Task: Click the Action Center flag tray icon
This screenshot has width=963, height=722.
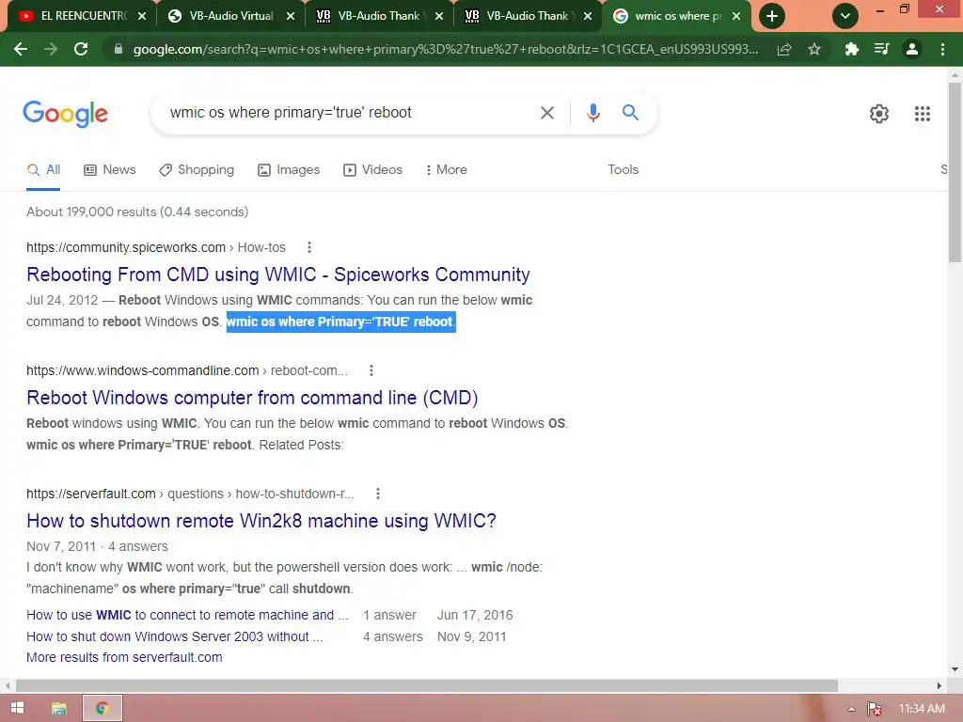Action: 875,709
